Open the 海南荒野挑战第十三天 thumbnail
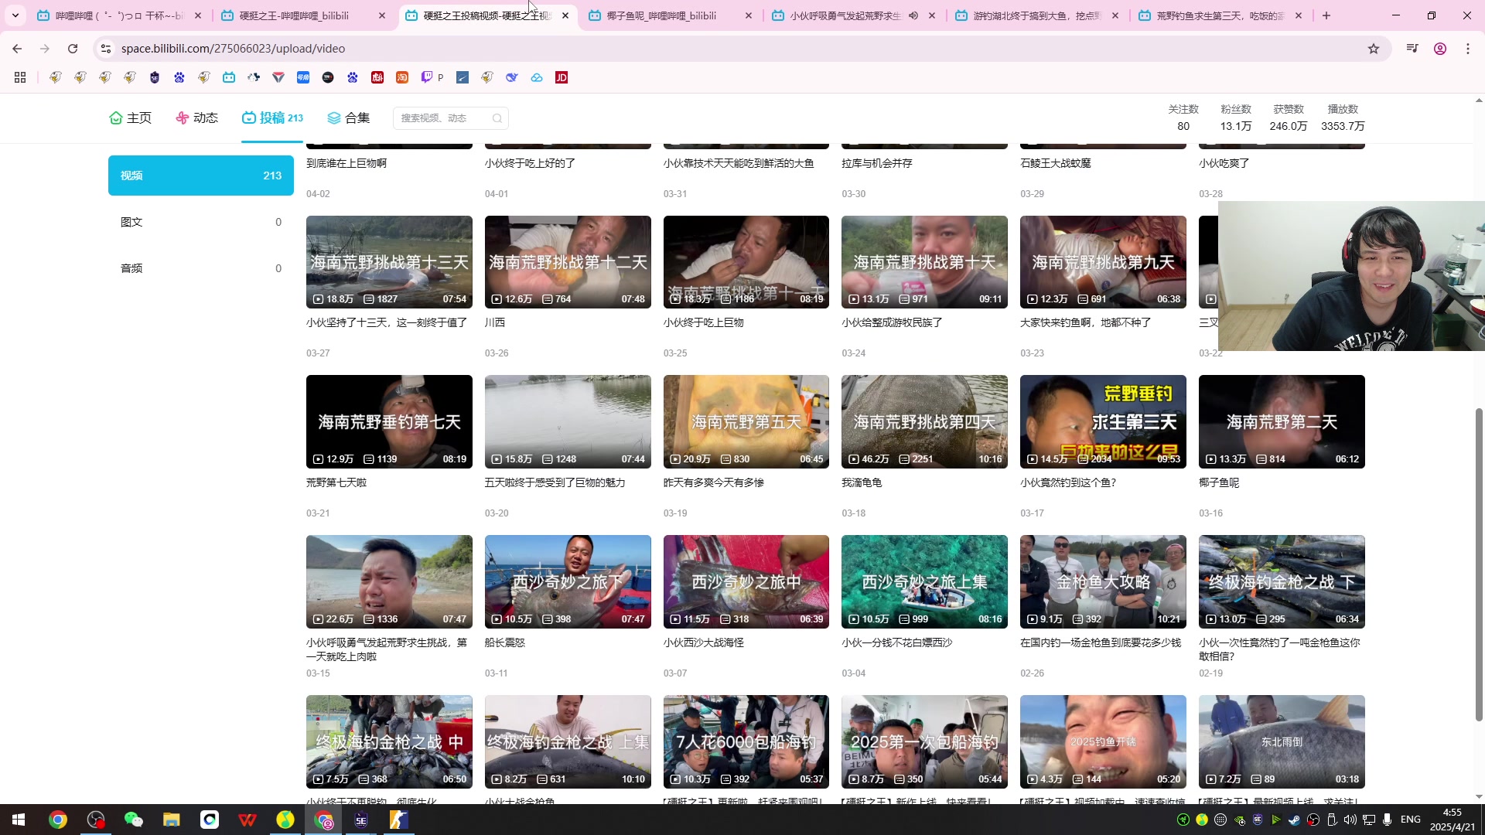 click(x=389, y=262)
